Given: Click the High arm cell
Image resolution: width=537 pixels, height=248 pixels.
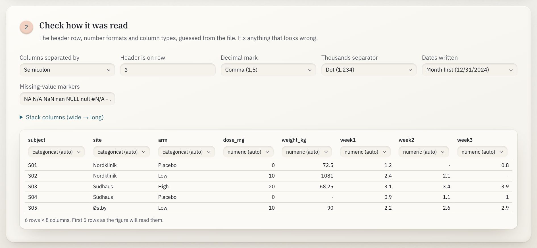Looking at the screenshot, I should click(x=163, y=187).
